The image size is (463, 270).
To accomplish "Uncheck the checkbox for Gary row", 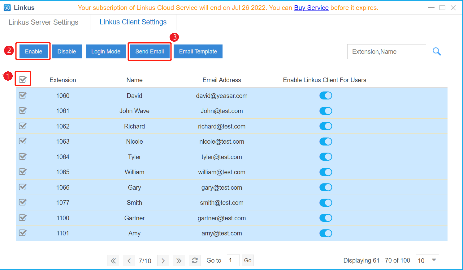I will click(23, 187).
